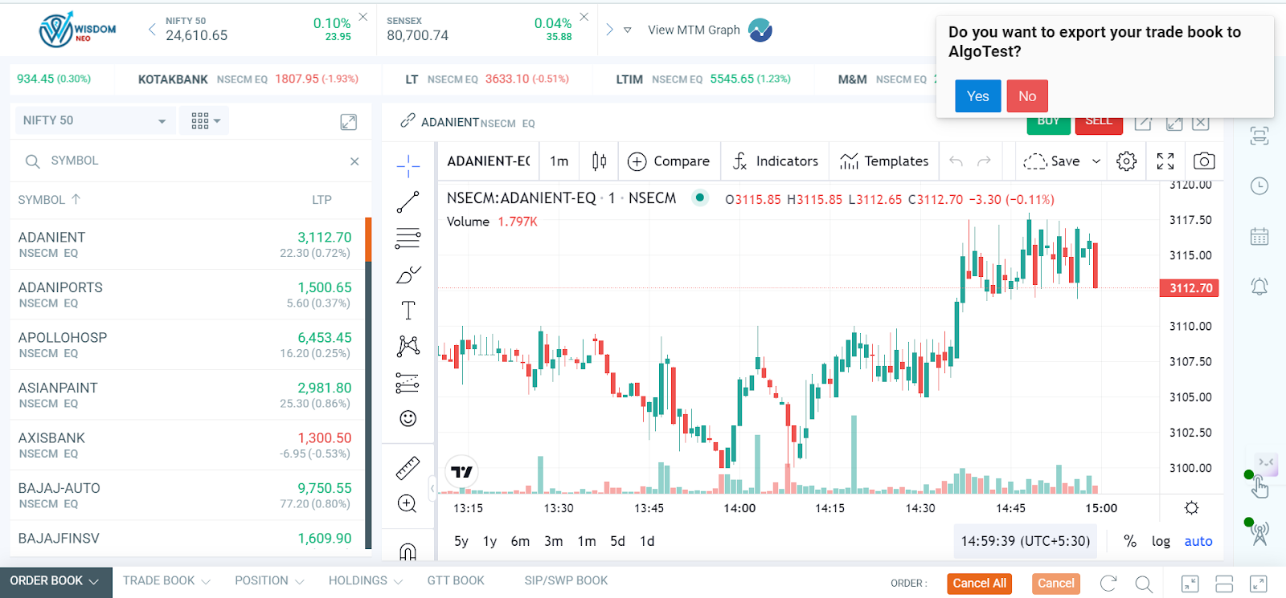This screenshot has width=1286, height=598.
Task: Set chart range to 1y
Action: coord(490,541)
